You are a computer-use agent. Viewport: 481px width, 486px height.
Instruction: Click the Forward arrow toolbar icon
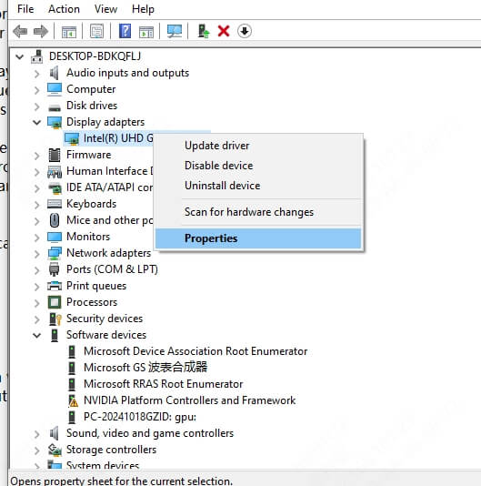[41, 31]
